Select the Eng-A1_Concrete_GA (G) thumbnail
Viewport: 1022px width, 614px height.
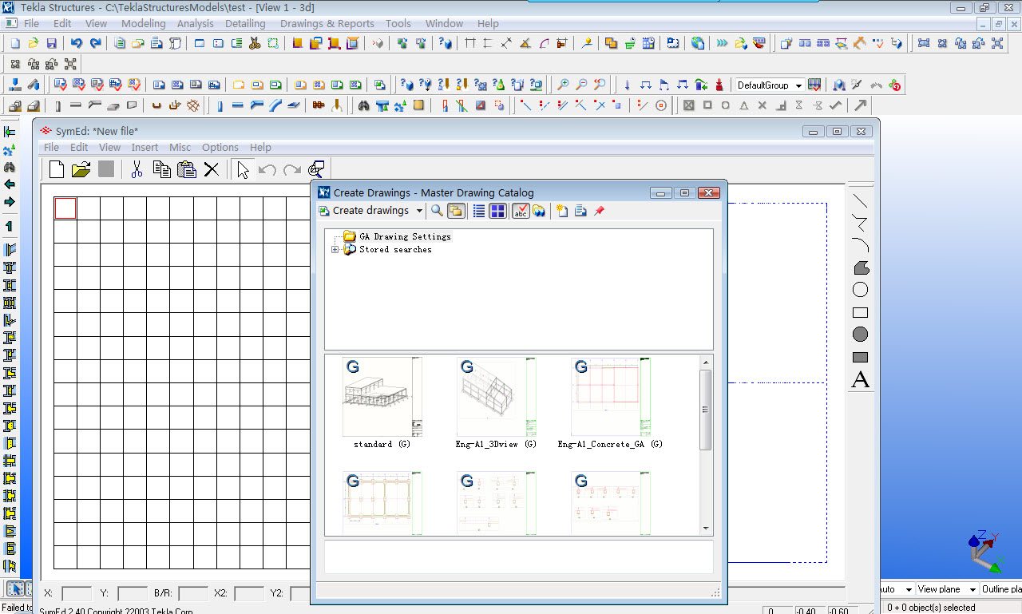point(611,403)
